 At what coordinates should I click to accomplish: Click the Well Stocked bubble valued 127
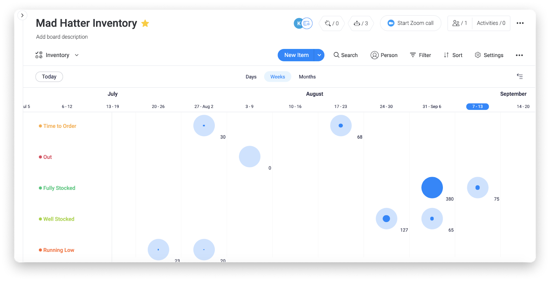click(386, 218)
